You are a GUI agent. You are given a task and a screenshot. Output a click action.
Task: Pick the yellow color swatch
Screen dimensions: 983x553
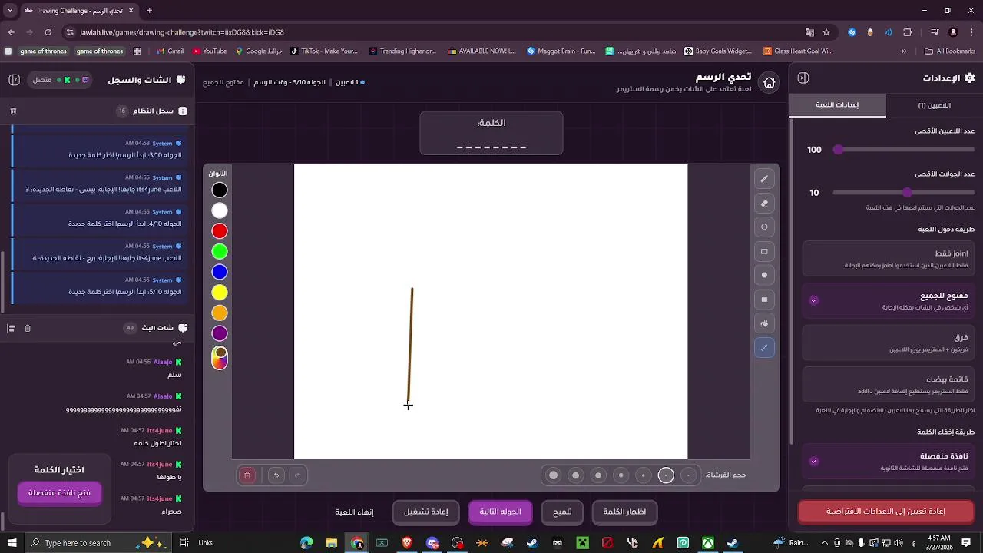(220, 293)
